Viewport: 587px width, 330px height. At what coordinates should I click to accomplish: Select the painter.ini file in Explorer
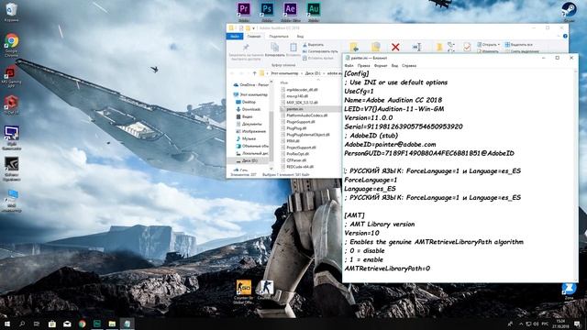(310, 109)
